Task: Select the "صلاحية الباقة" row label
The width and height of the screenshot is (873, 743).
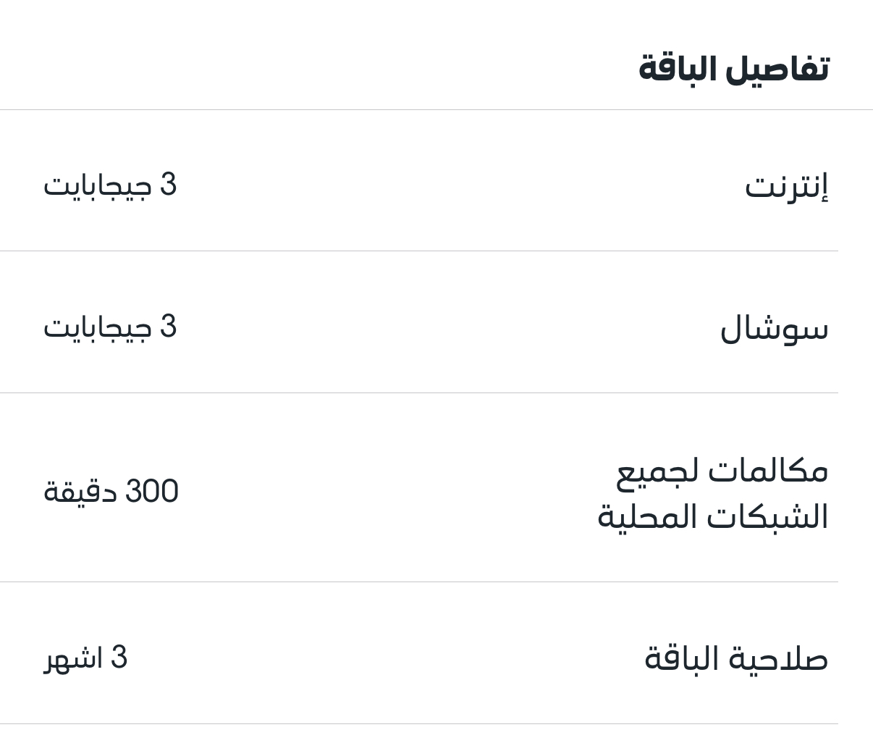Action: (735, 658)
